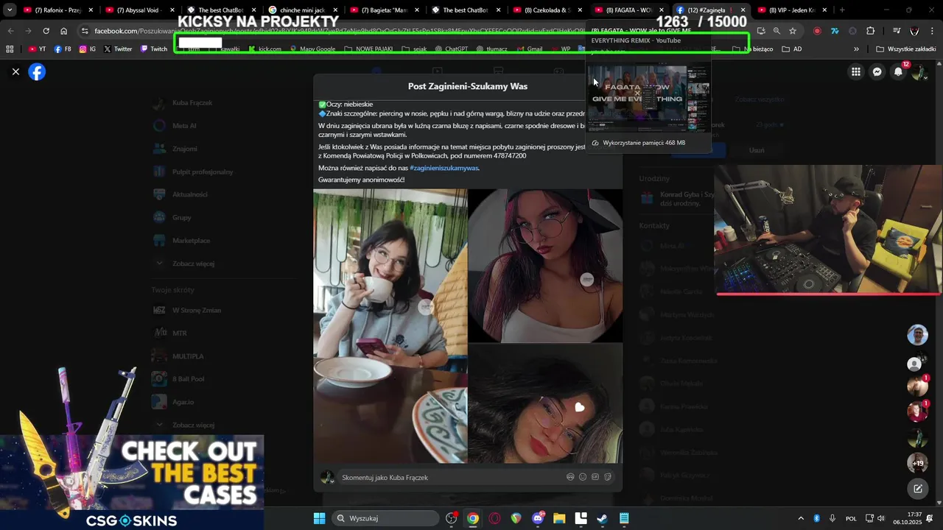Expand the 'NOWE PAJAKI' bookmarks folder

pos(368,49)
